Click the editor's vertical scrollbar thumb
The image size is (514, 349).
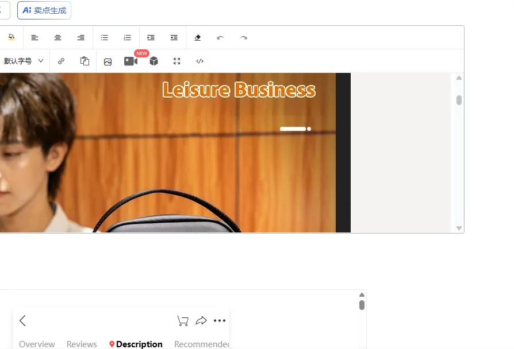459,100
